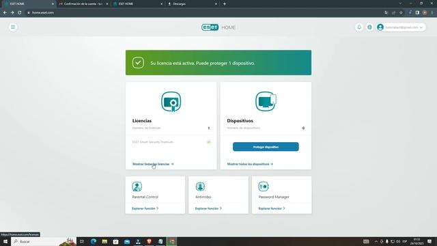Show hidden system tray icons
437x246 pixels.
pyautogui.click(x=376, y=241)
